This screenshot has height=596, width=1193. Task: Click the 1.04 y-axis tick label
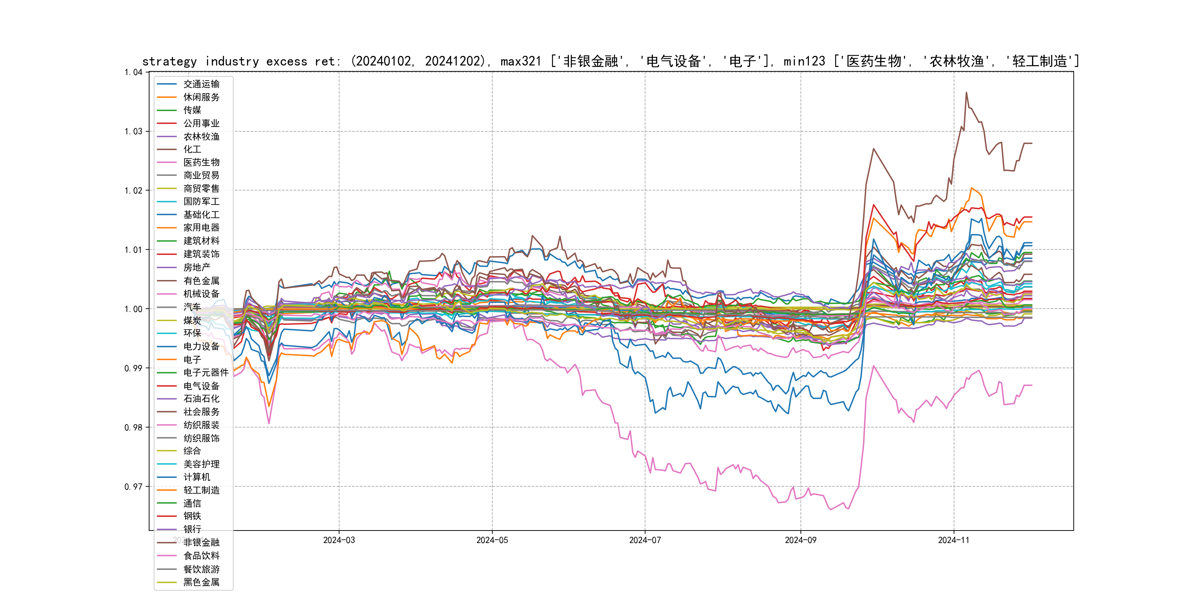(x=133, y=72)
